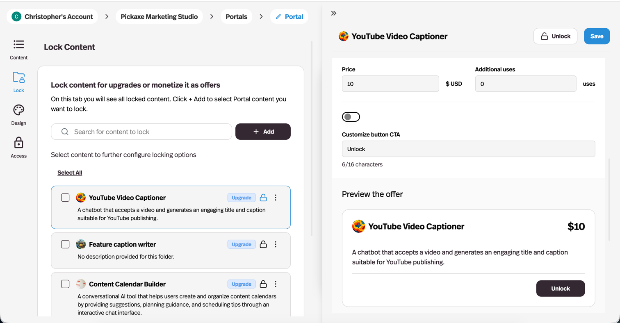The image size is (620, 323).
Task: Click lock icon on Content Calendar Builder row
Action: point(263,284)
